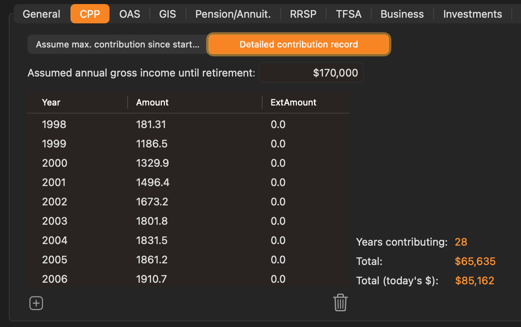Click the amount 1910.7
The image size is (521, 327).
(151, 279)
